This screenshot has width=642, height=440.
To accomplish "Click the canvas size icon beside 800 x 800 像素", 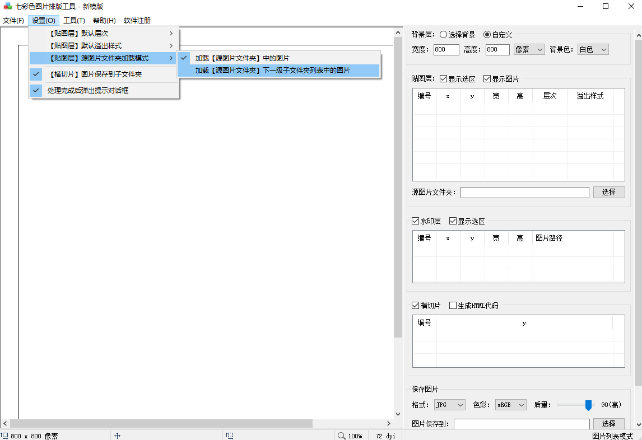I will pos(5,434).
